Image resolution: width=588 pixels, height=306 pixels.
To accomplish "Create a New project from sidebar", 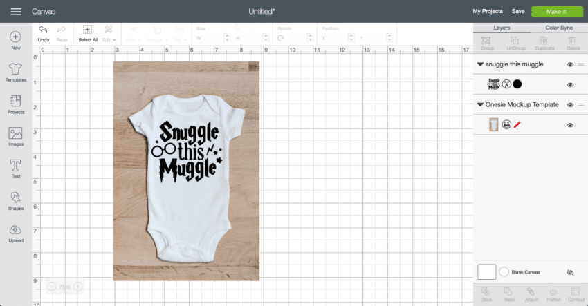I will 15,41.
